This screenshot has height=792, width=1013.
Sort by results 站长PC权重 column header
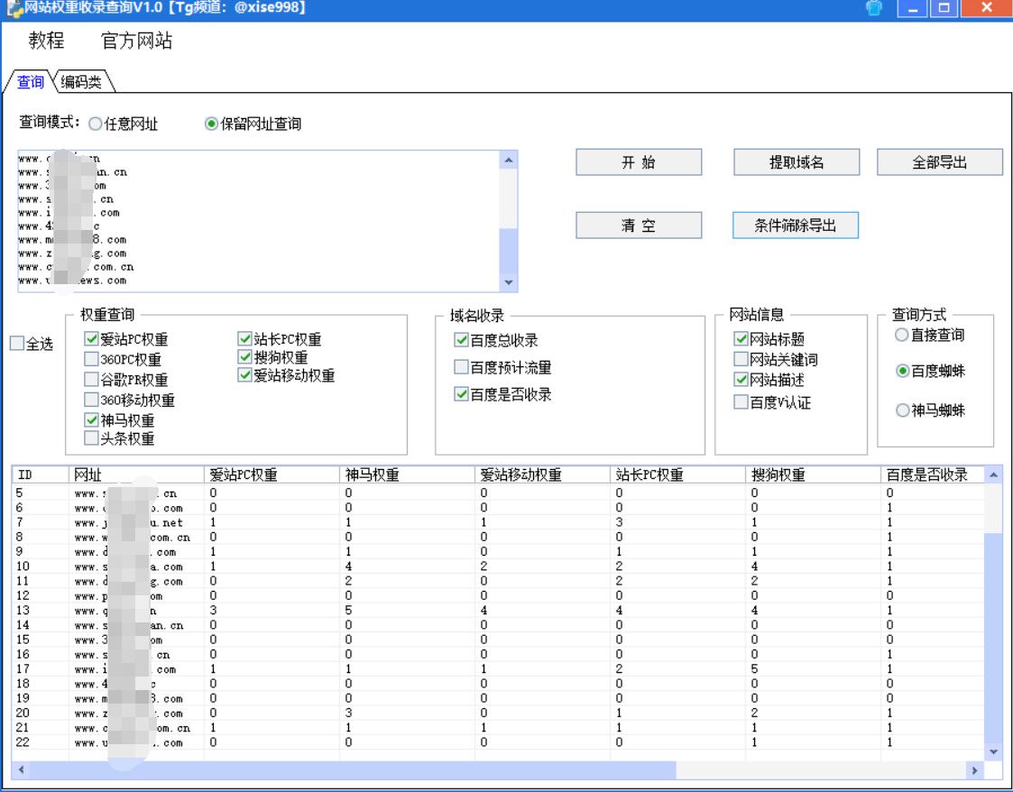point(677,474)
